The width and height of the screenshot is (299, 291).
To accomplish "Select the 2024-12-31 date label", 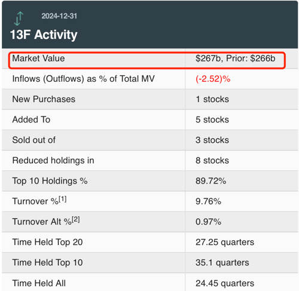I will click(59, 16).
